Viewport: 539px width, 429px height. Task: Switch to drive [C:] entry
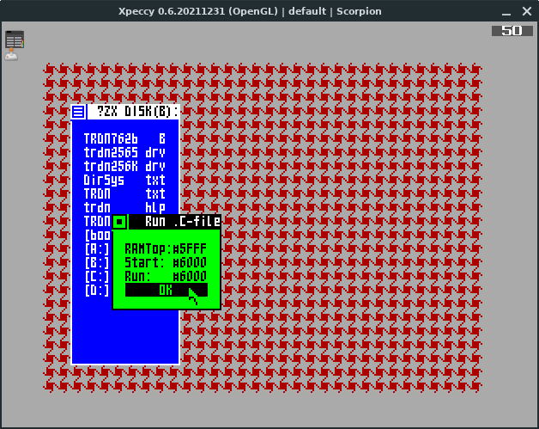coord(97,277)
